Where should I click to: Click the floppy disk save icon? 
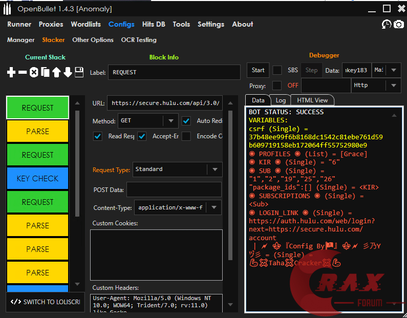[x=79, y=73]
